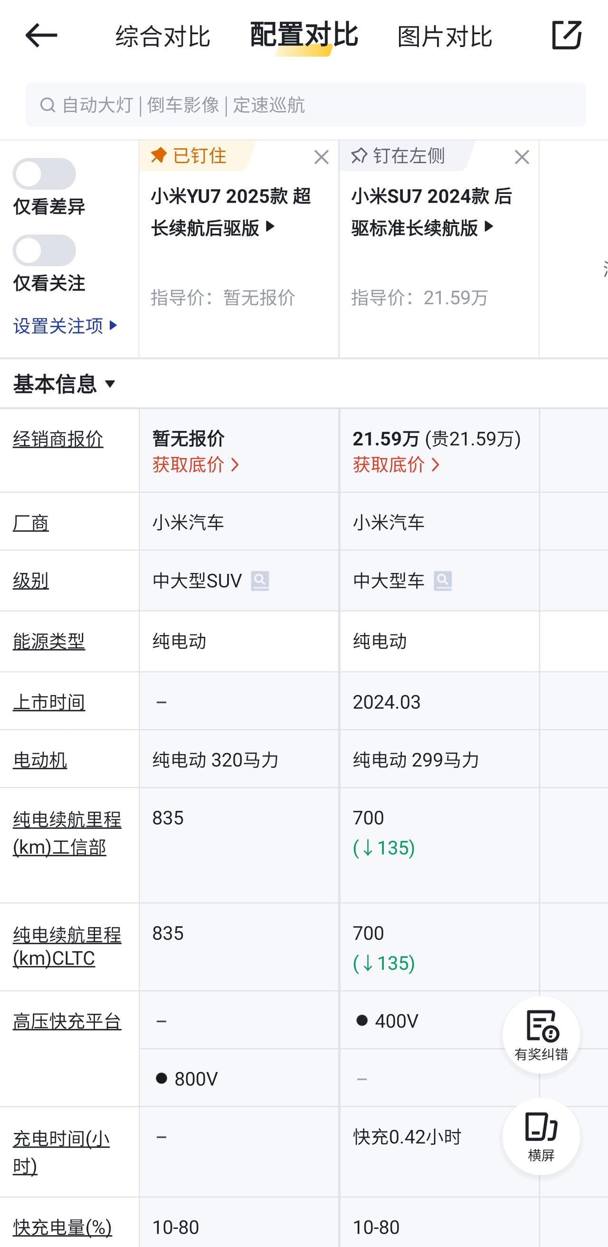Screen dimensions: 608x1247
Task: Select the 配置对比 tab
Action: point(304,35)
